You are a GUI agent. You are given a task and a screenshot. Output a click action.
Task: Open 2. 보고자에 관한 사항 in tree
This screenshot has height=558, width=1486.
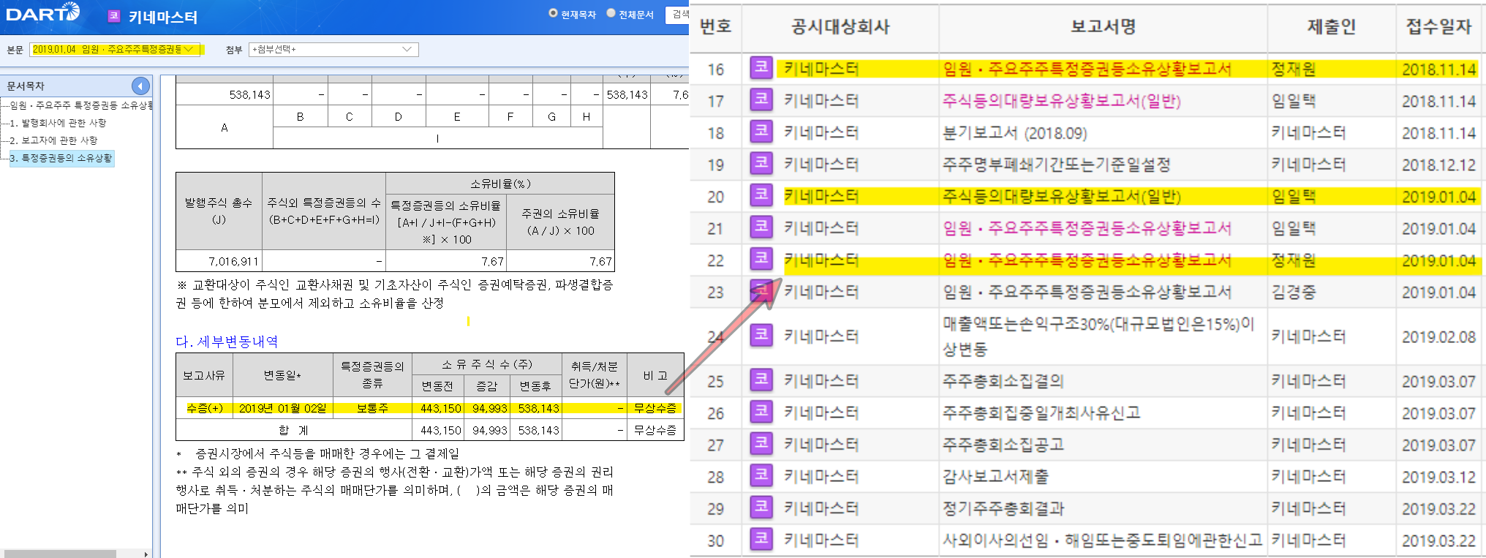(53, 140)
